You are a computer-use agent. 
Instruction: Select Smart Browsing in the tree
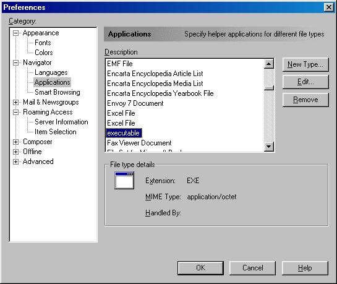click(58, 92)
